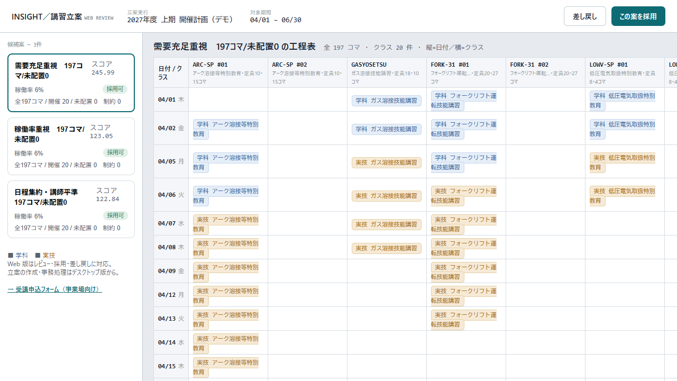Click 実技 アーク溶接 session on 04/14
This screenshot has height=381, width=677.
coord(226,343)
